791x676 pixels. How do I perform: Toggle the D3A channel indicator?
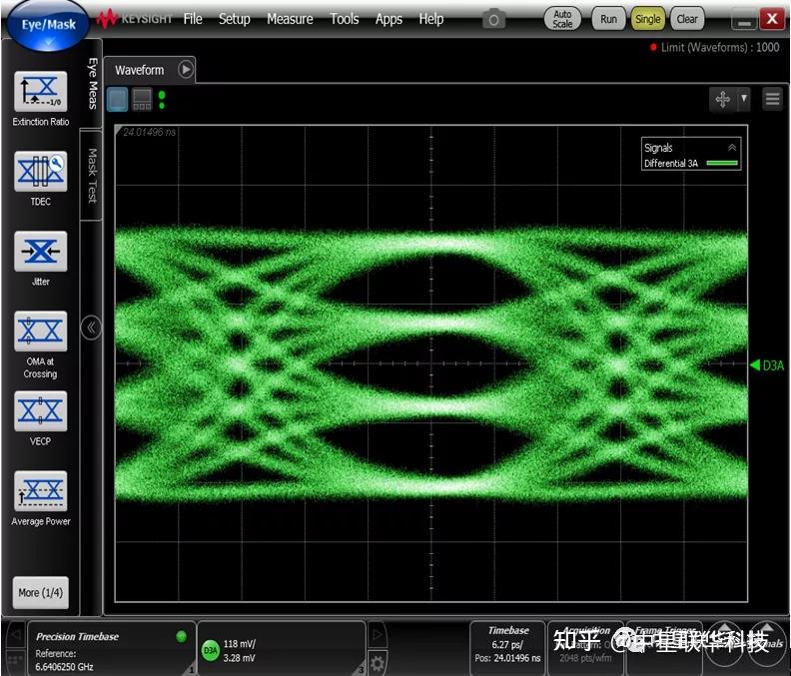coord(211,651)
